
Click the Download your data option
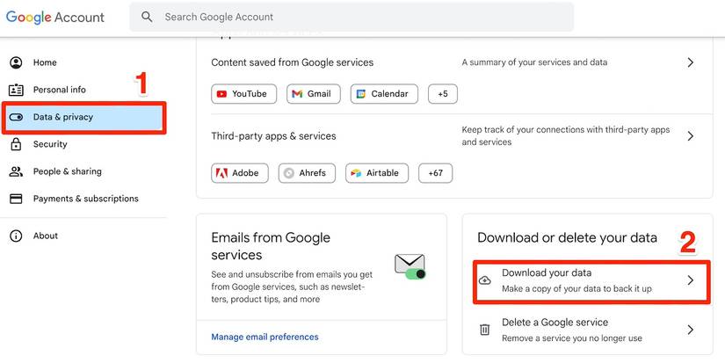click(x=591, y=282)
